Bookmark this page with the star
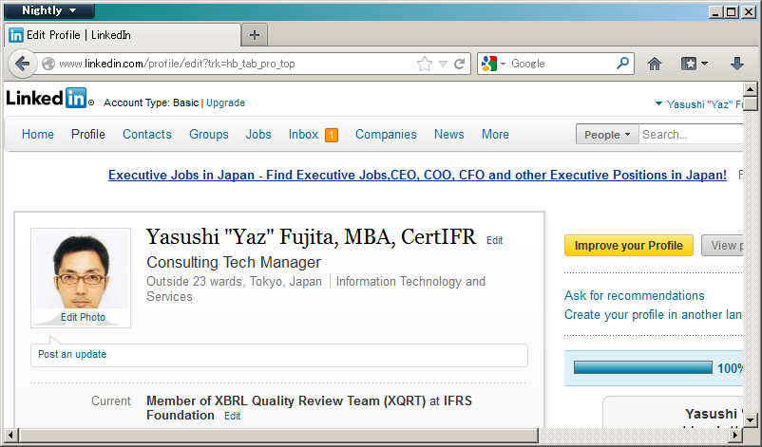This screenshot has height=447, width=762. click(425, 64)
